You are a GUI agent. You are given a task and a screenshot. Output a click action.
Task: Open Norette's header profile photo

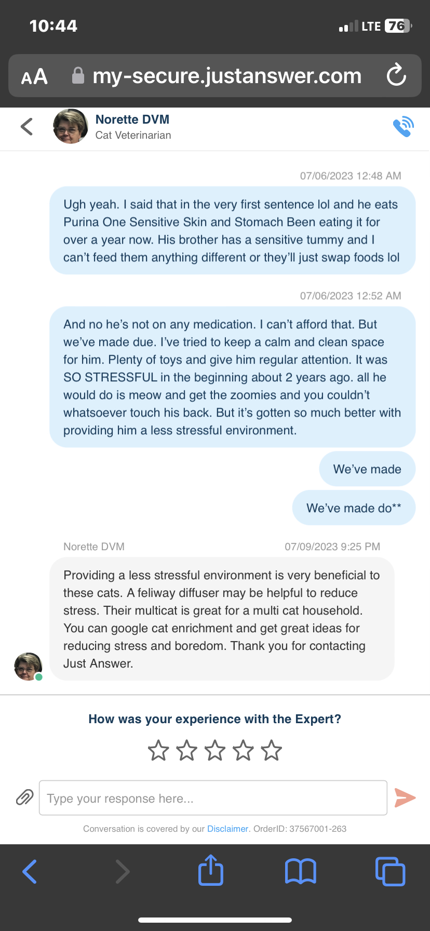click(x=71, y=126)
